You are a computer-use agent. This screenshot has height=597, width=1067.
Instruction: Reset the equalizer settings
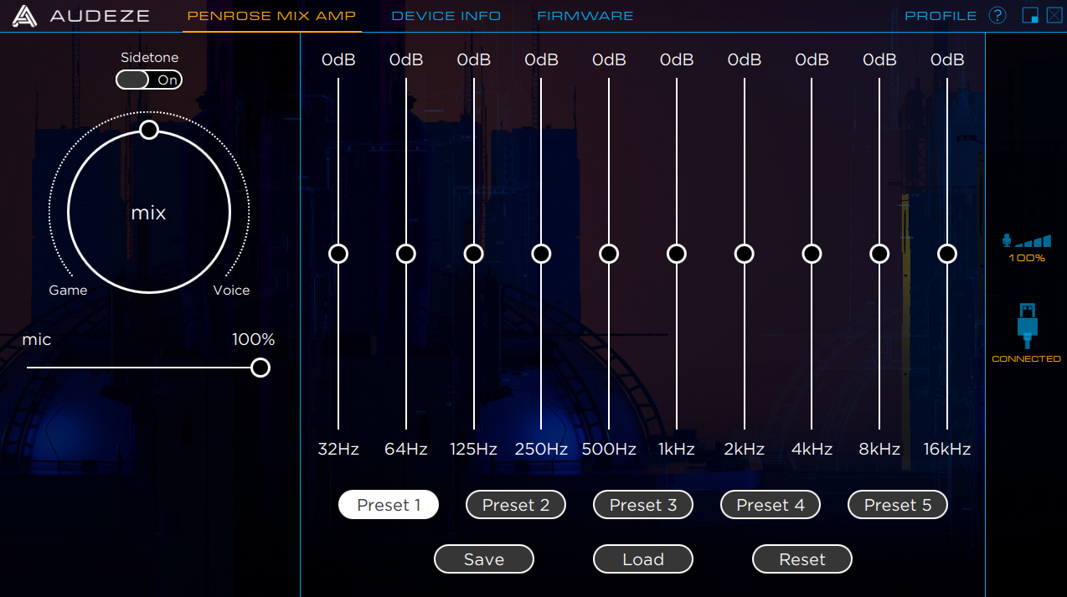point(802,559)
